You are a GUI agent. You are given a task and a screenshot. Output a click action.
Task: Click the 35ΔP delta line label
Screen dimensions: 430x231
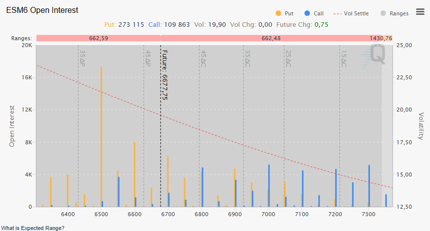click(x=82, y=58)
